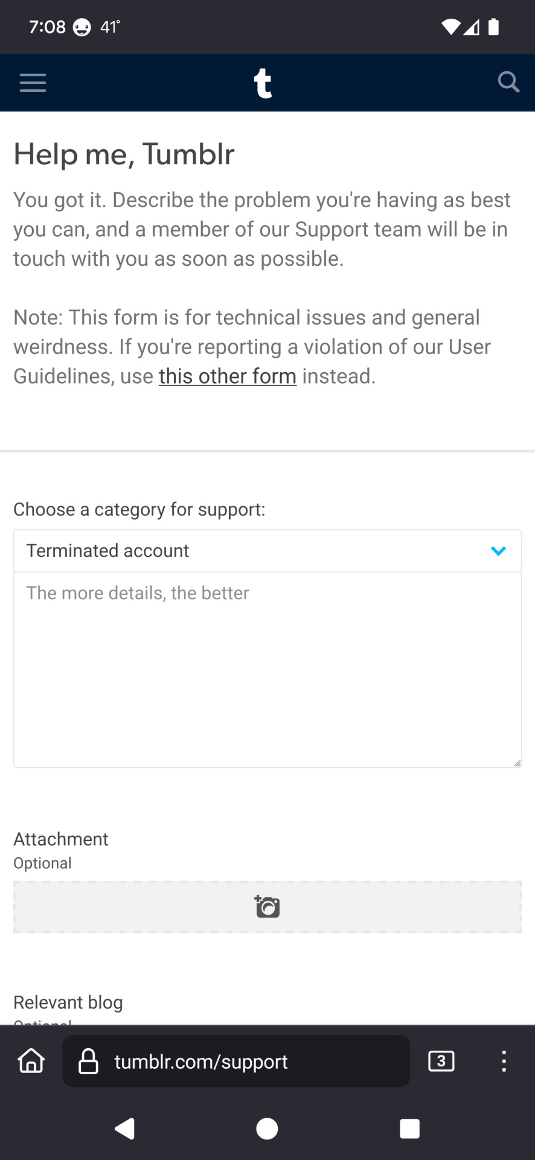Open recent apps with square button

tap(409, 1128)
